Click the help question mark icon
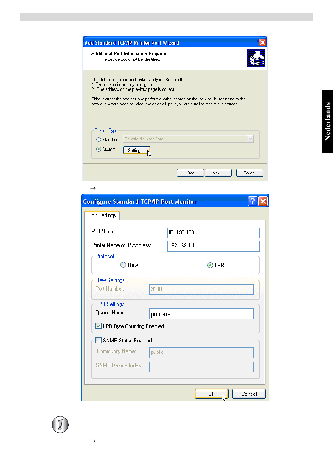The height and width of the screenshot is (474, 333). (252, 201)
